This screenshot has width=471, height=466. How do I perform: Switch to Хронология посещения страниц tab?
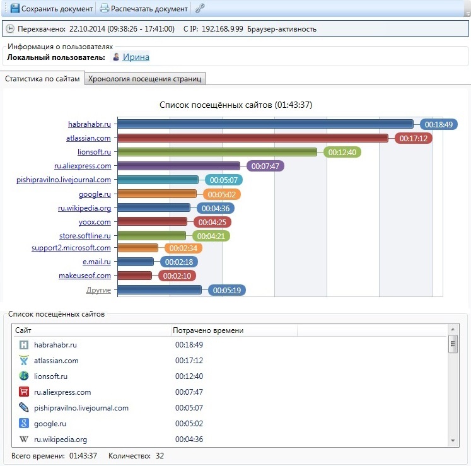tap(145, 79)
